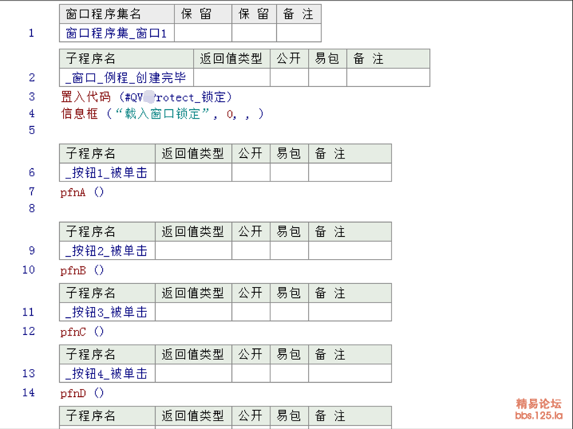Click the pfnA () call line
Screen dimensions: 573x429
(82, 191)
